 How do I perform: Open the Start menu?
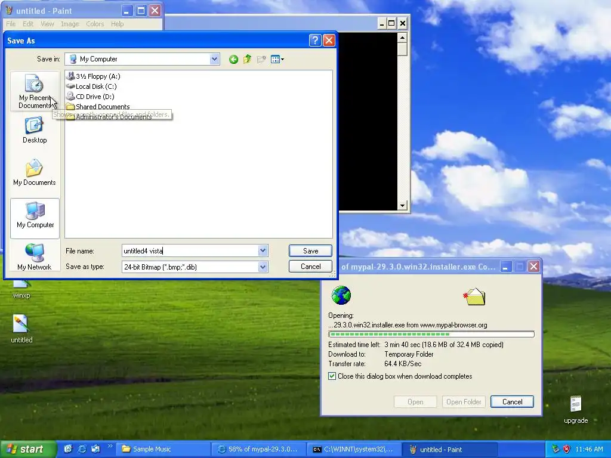tap(28, 449)
